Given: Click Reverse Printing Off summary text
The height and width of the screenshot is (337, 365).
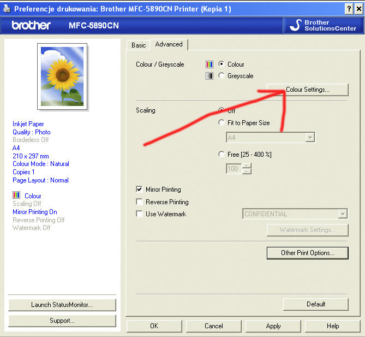Looking at the screenshot, I should point(38,220).
